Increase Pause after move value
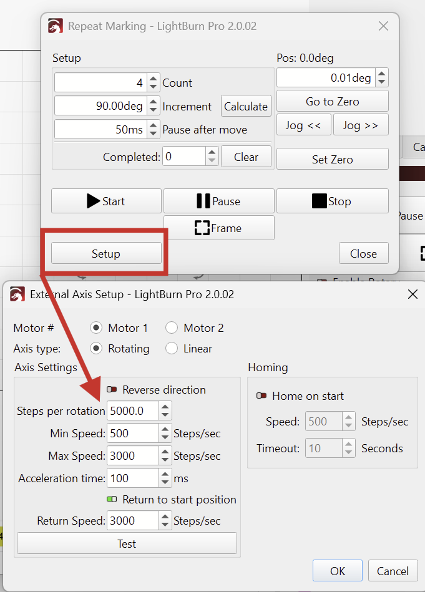425x592 pixels. [153, 125]
